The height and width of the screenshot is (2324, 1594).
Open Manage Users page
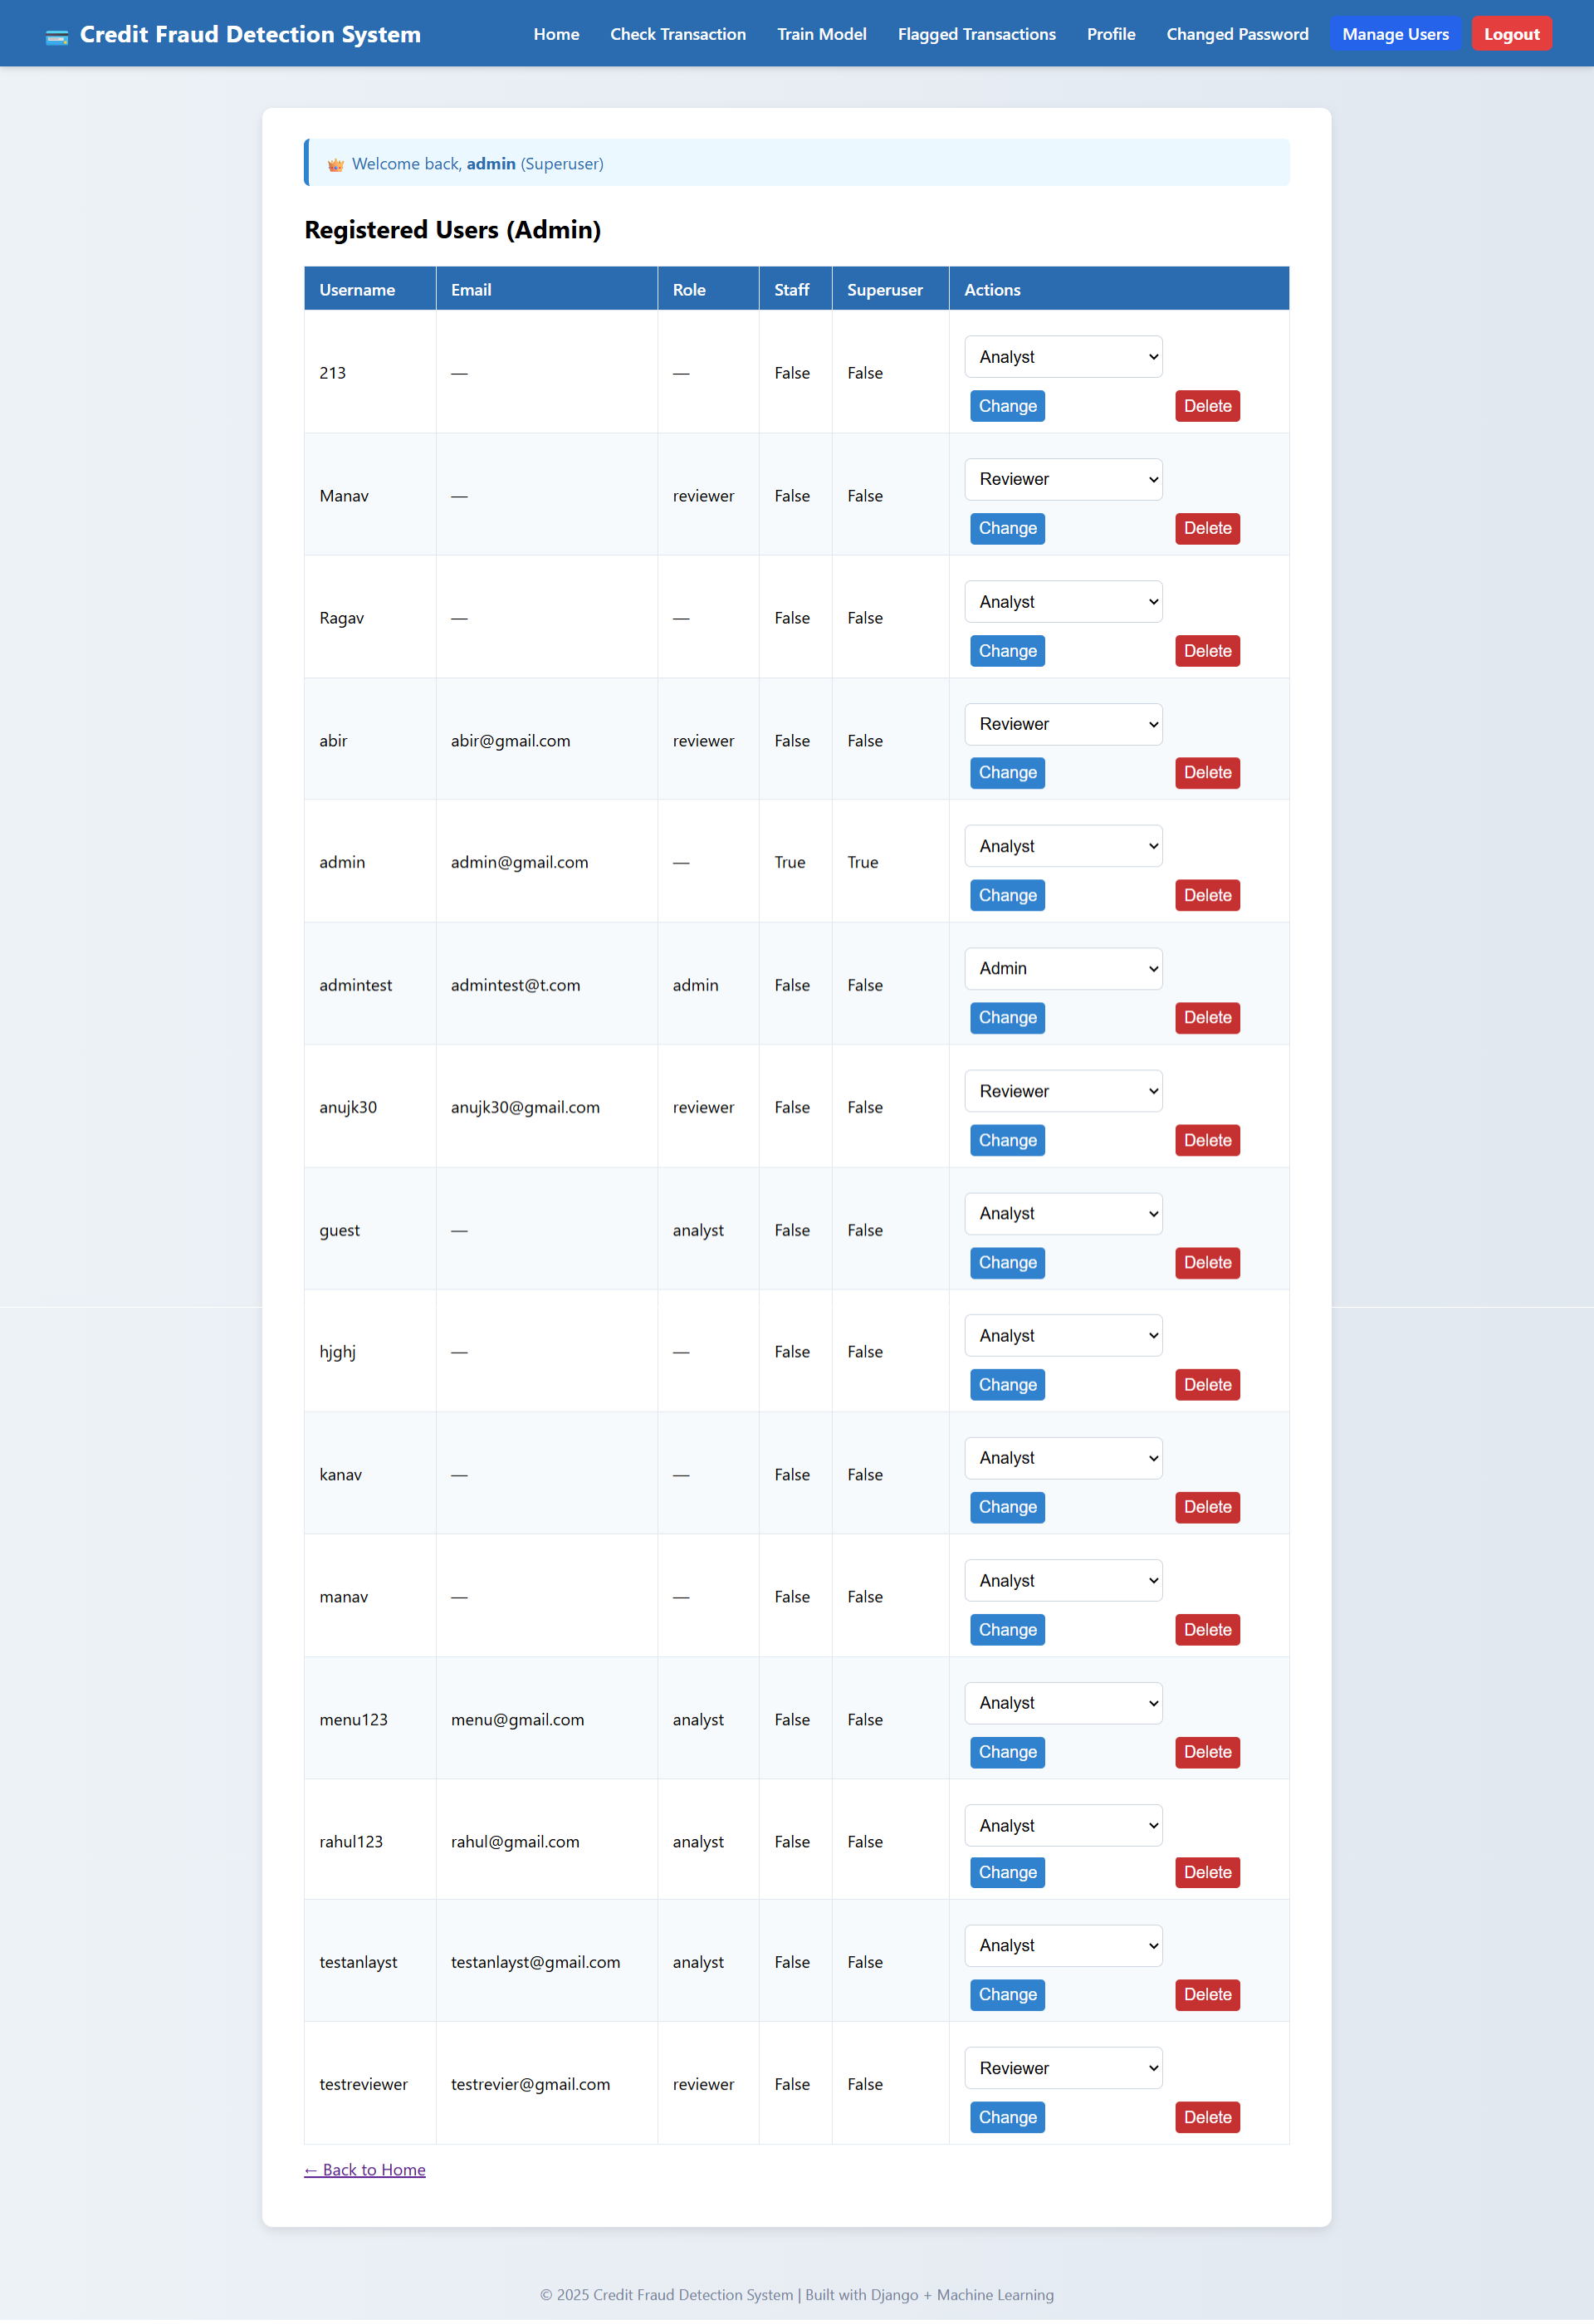(1396, 33)
